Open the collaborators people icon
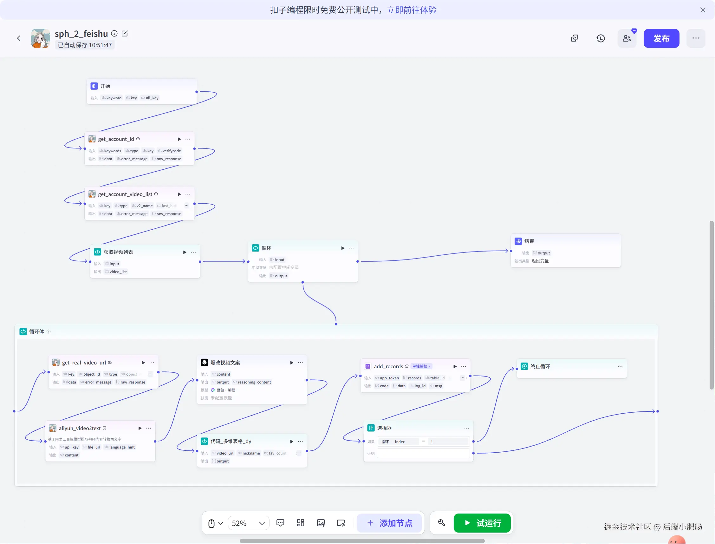The height and width of the screenshot is (544, 715). (627, 38)
